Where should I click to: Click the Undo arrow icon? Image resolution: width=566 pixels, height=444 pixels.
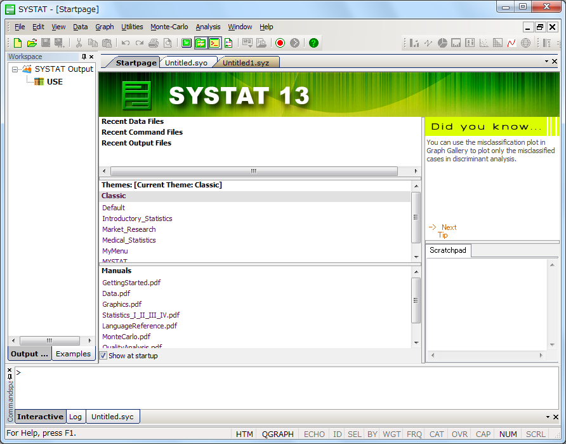point(126,43)
